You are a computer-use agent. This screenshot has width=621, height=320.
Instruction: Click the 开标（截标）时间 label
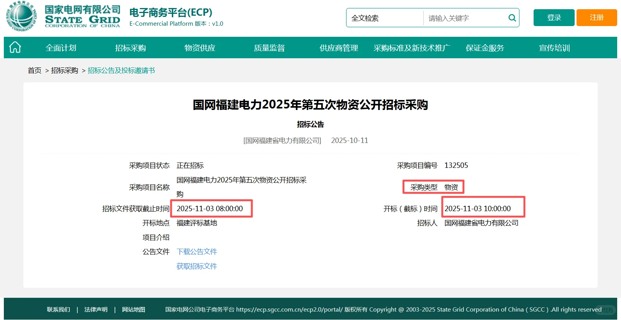click(x=410, y=208)
